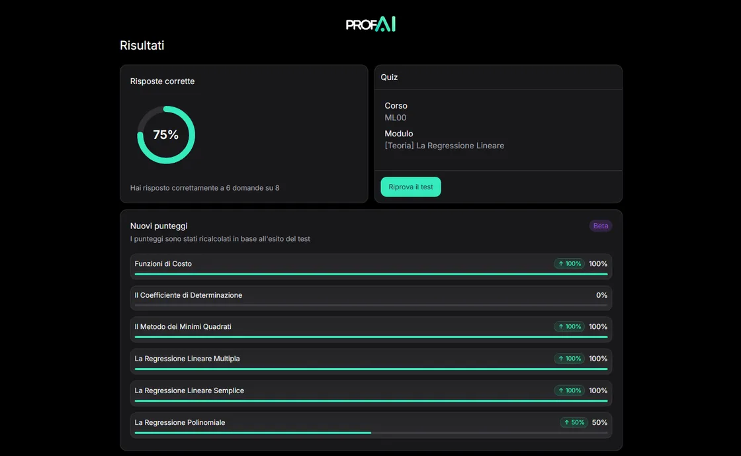
Task: Click the La Regressione Polinomiale progress bar
Action: (370, 433)
